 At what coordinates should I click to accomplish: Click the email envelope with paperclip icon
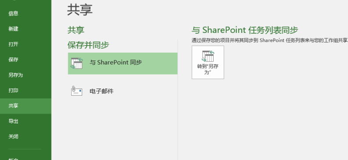pos(76,91)
